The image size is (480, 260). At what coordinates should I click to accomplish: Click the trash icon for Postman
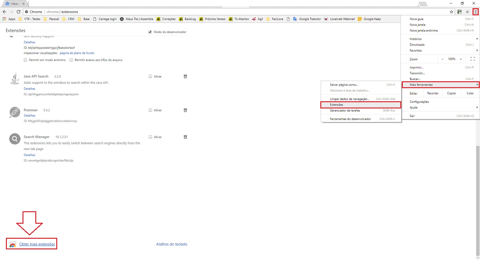pos(185,110)
